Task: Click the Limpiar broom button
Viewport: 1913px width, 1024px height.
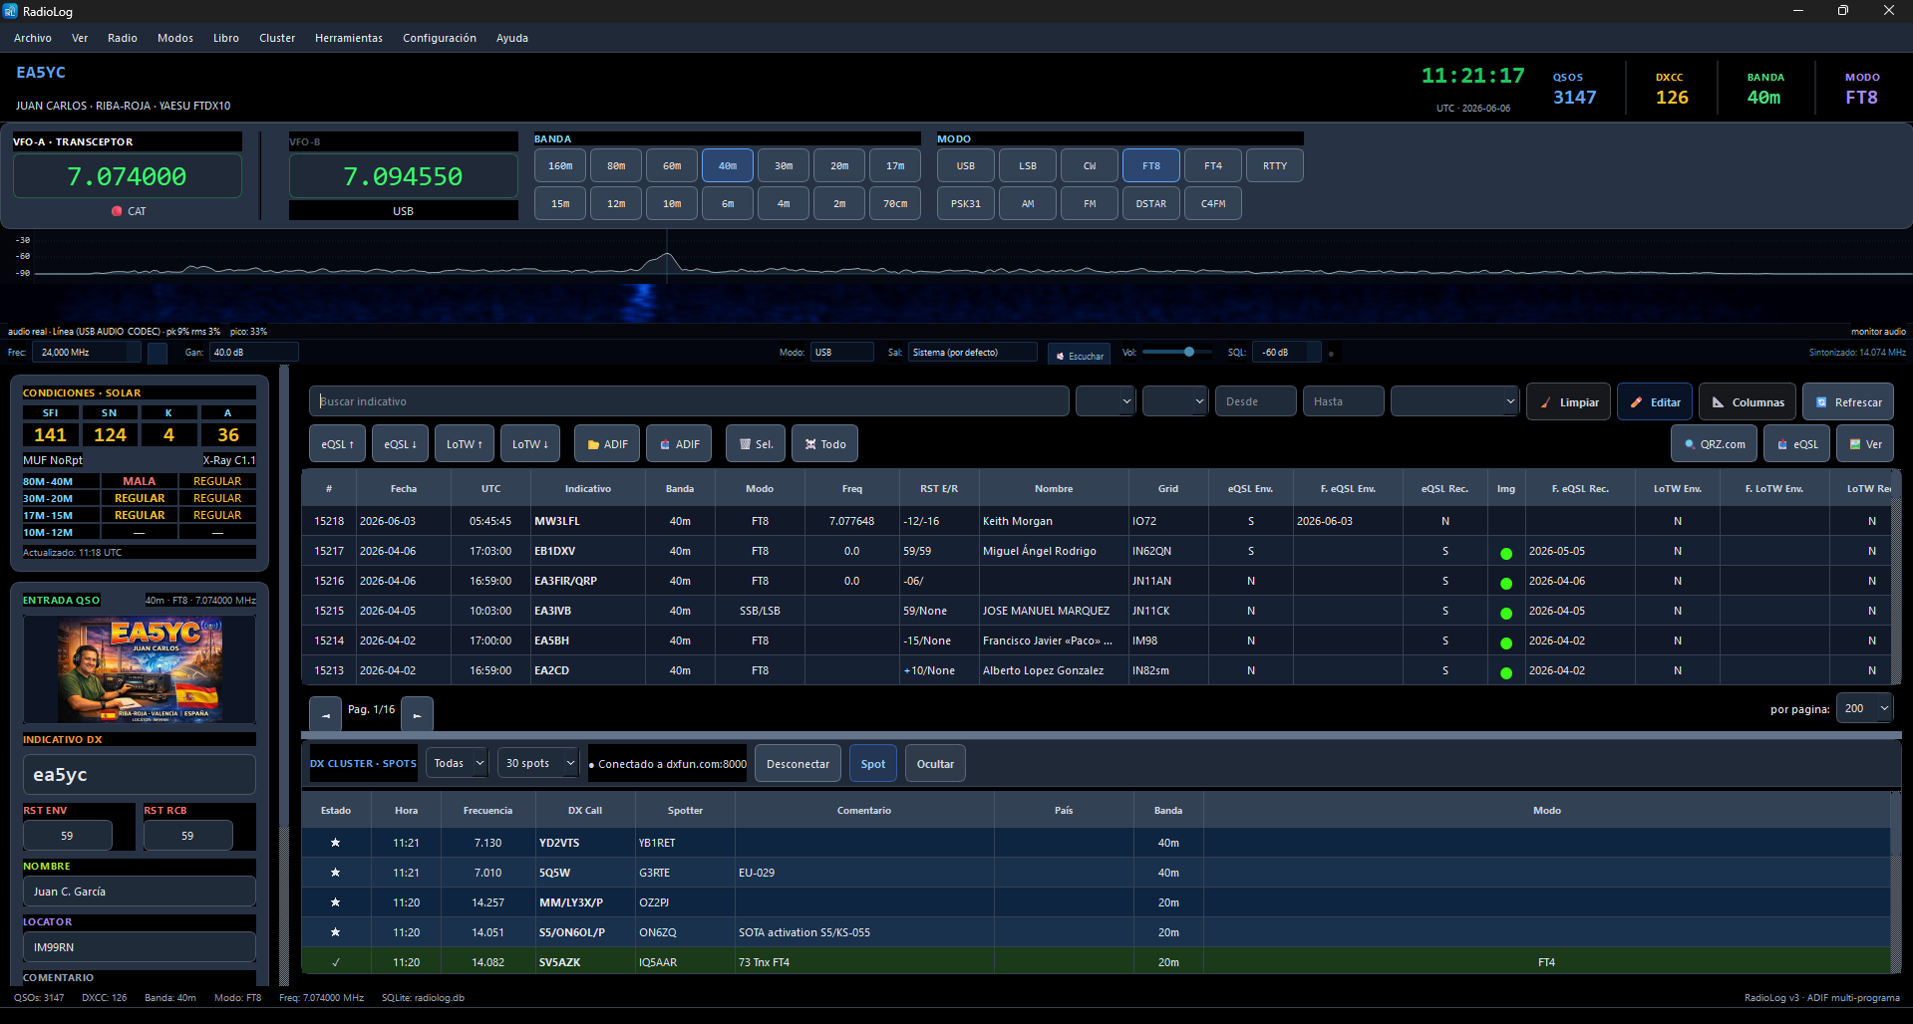Action: [1568, 401]
